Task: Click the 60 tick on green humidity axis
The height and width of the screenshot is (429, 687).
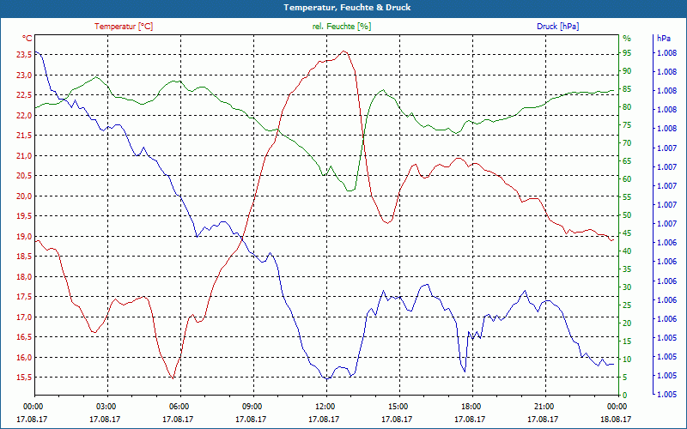Action: 627,179
